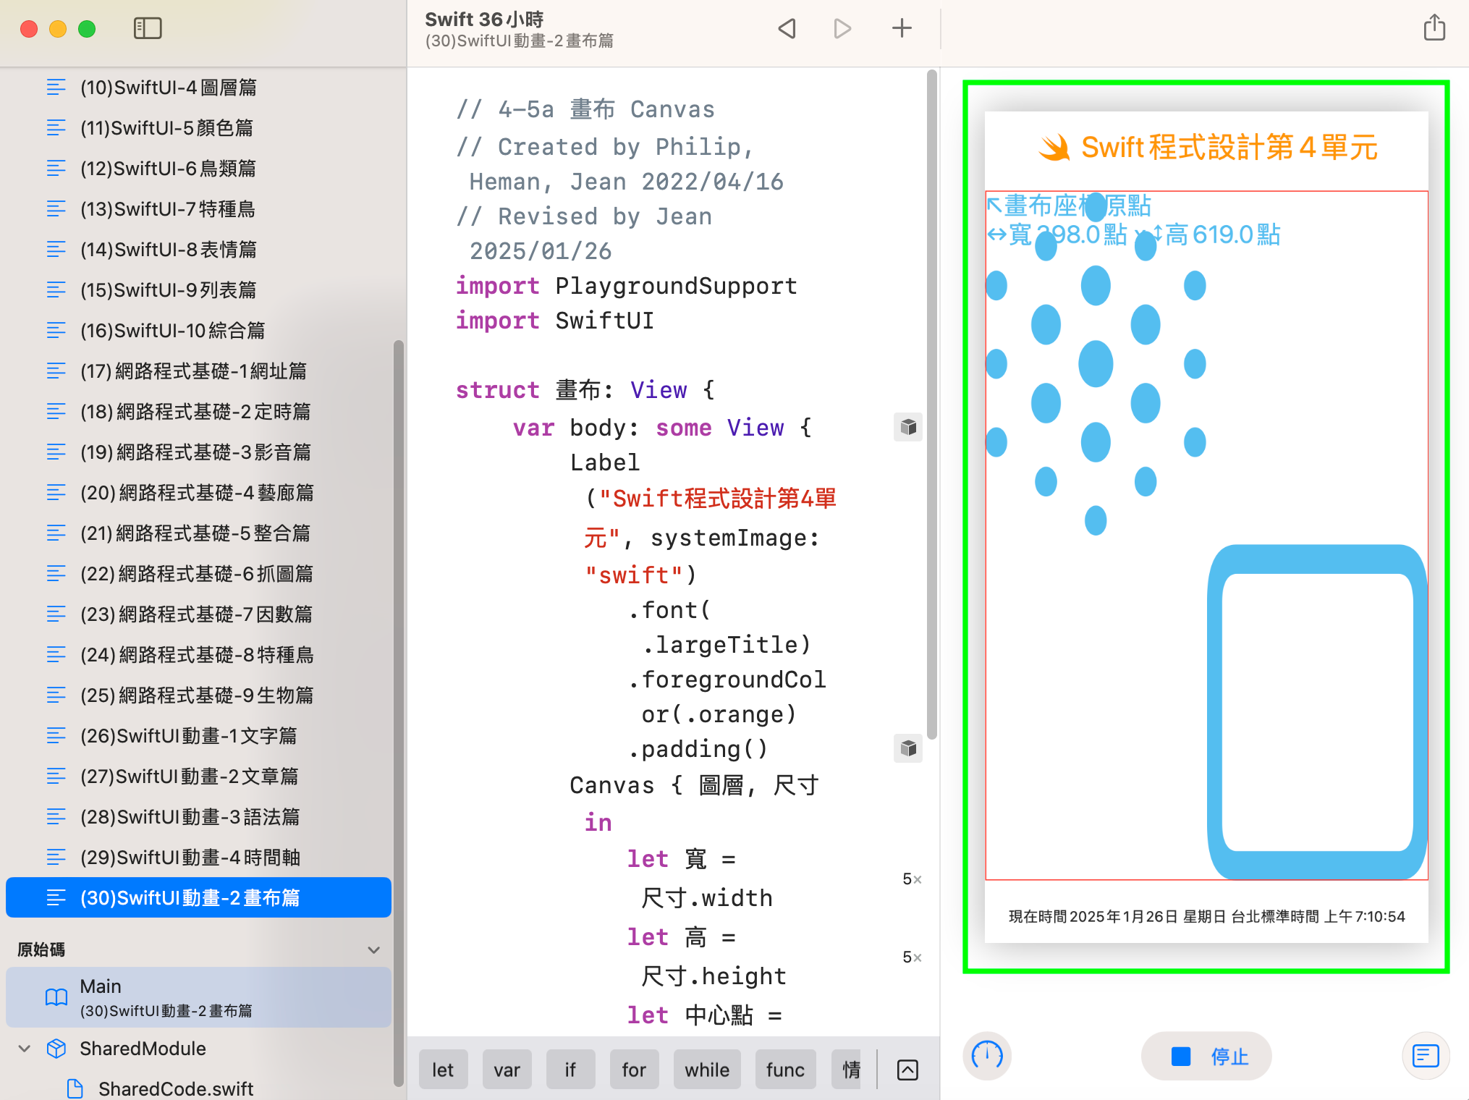
Task: Insert the 'while' keyword snippet
Action: tap(707, 1070)
